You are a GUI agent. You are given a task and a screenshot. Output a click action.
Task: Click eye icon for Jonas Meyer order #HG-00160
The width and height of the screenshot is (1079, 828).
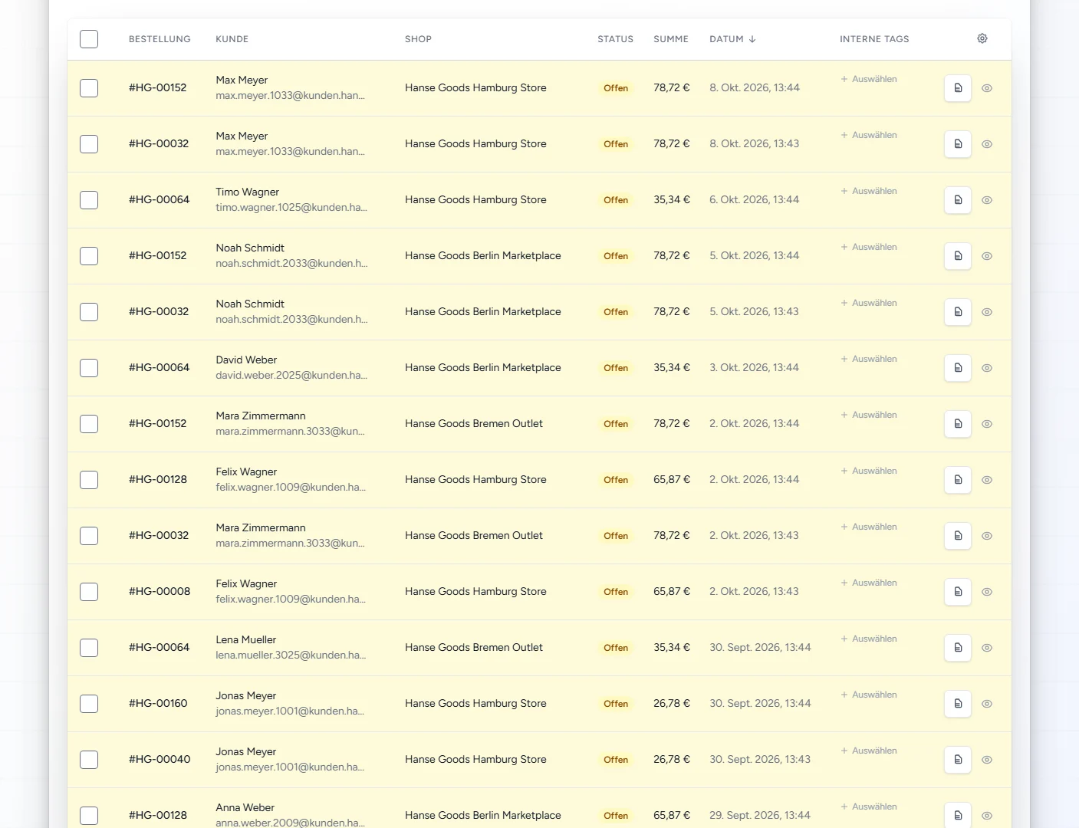pos(987,704)
